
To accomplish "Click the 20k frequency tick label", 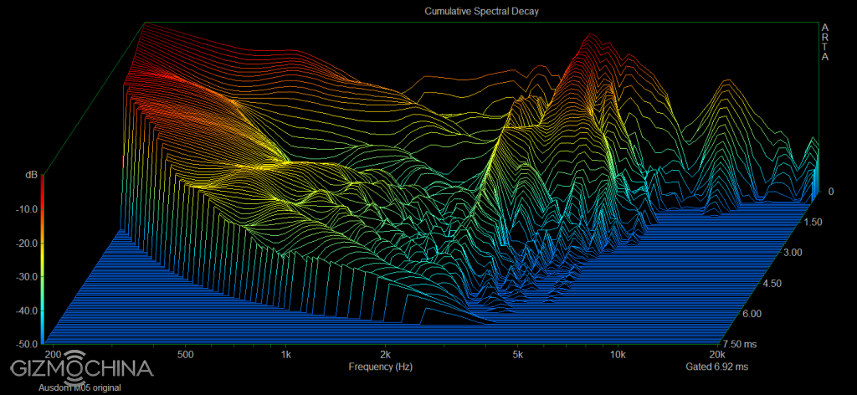I will click(717, 355).
